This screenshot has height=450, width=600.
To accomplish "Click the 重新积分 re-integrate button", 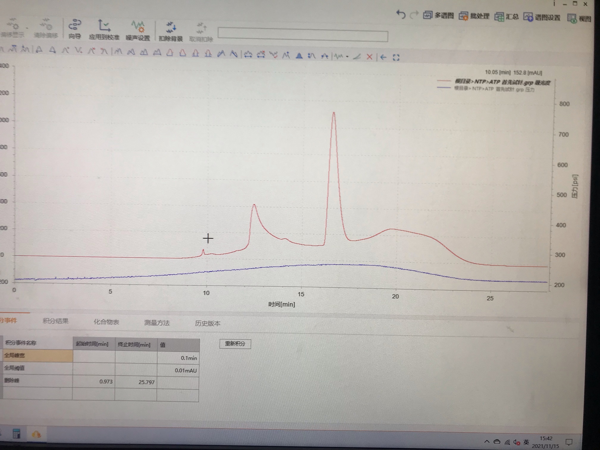I will (x=235, y=344).
